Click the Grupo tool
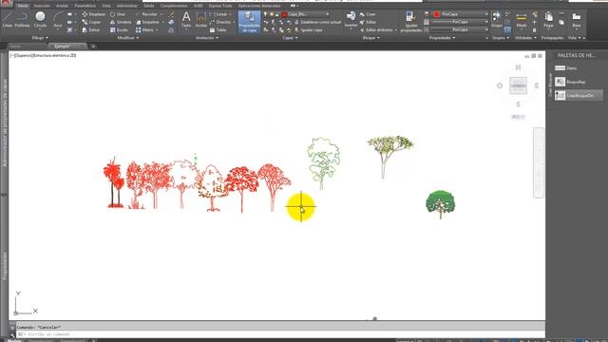This screenshot has width=608, height=342. (x=496, y=19)
